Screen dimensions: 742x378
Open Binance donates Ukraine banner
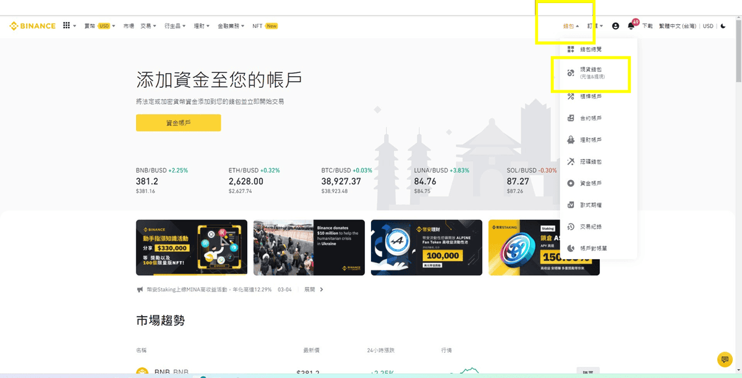(x=309, y=247)
